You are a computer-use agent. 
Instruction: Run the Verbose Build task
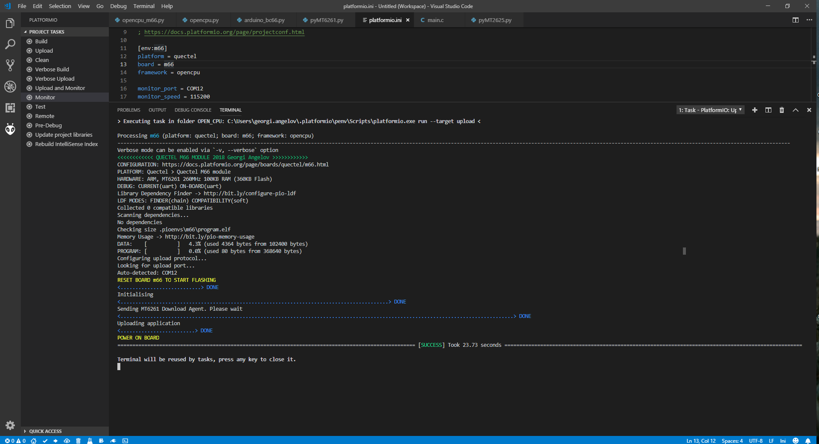click(x=65, y=69)
